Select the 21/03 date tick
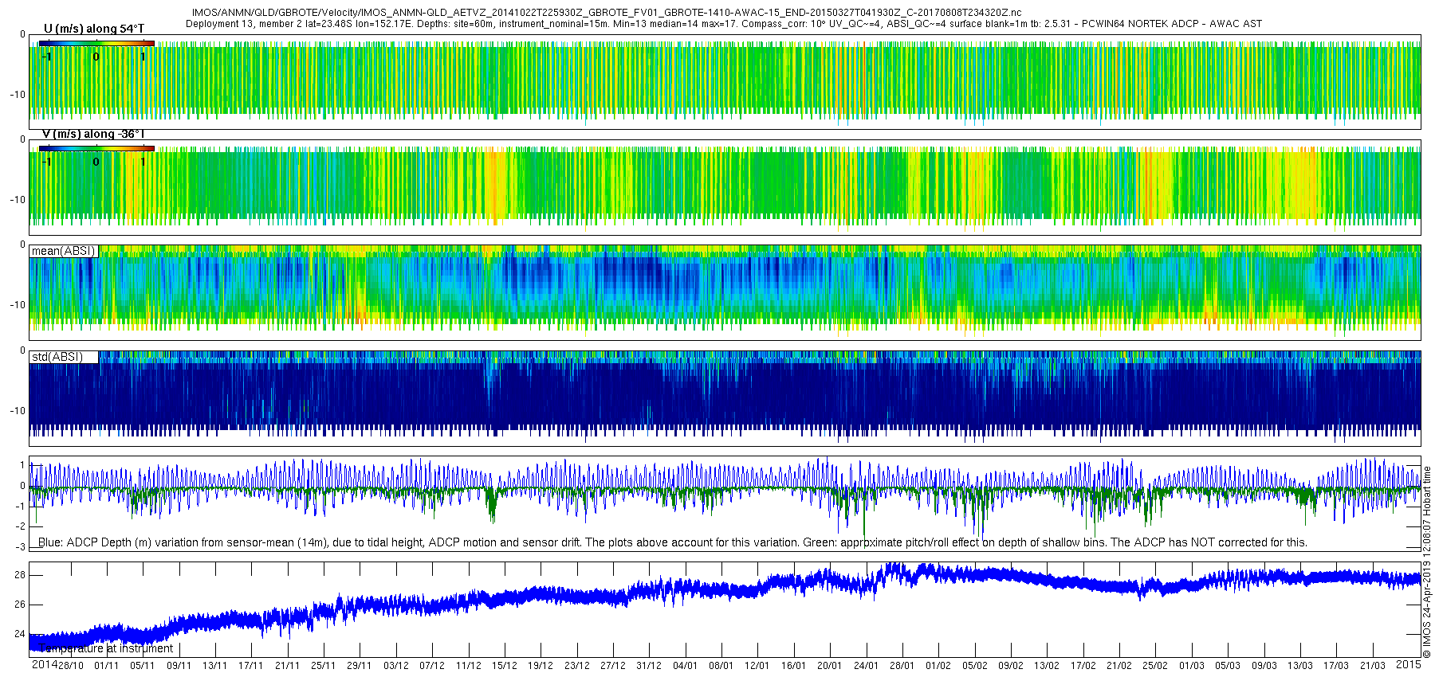Screen dimensions: 1435x677 [x=1372, y=666]
